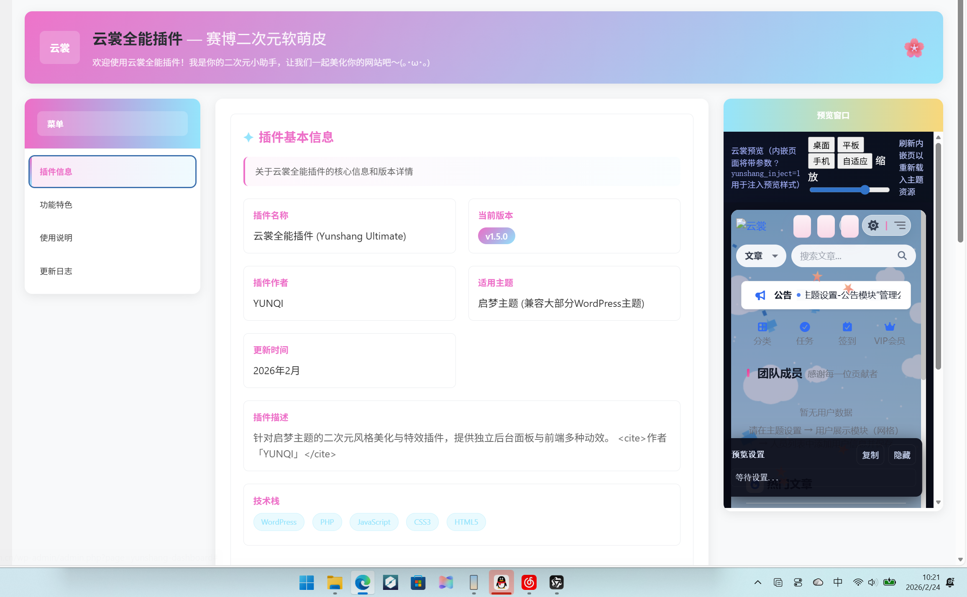Viewport: 967px width, 597px height.
Task: Open Wi-Fi network tray icon
Action: 858,582
